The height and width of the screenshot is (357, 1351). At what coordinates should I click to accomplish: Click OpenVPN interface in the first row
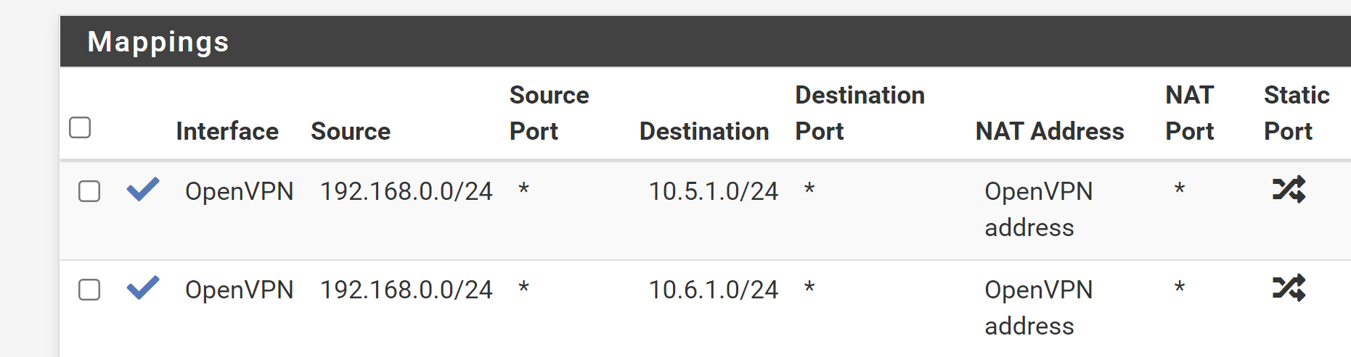pyautogui.click(x=240, y=191)
